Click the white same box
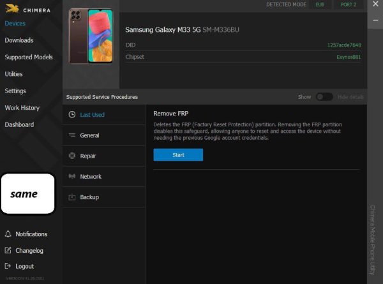The width and height of the screenshot is (383, 284). pyautogui.click(x=28, y=193)
